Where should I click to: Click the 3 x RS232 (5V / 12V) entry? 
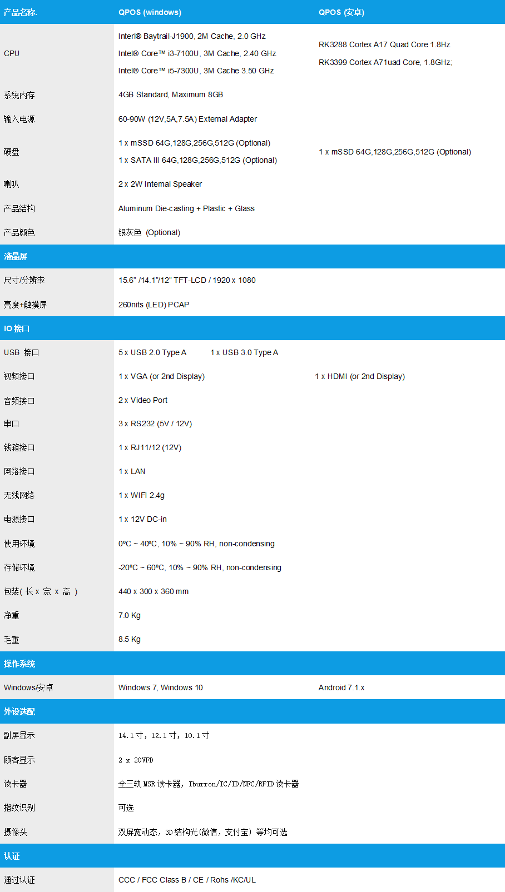(155, 423)
